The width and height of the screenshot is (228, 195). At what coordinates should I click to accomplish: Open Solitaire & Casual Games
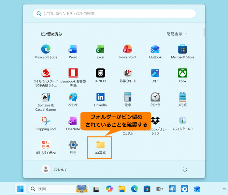[x=46, y=102]
